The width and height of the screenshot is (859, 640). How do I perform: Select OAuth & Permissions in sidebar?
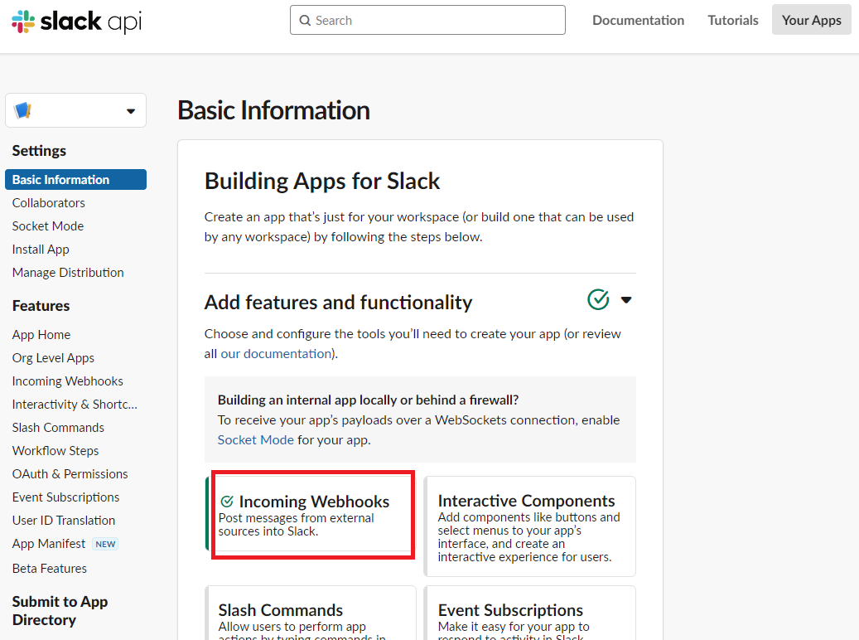(70, 474)
